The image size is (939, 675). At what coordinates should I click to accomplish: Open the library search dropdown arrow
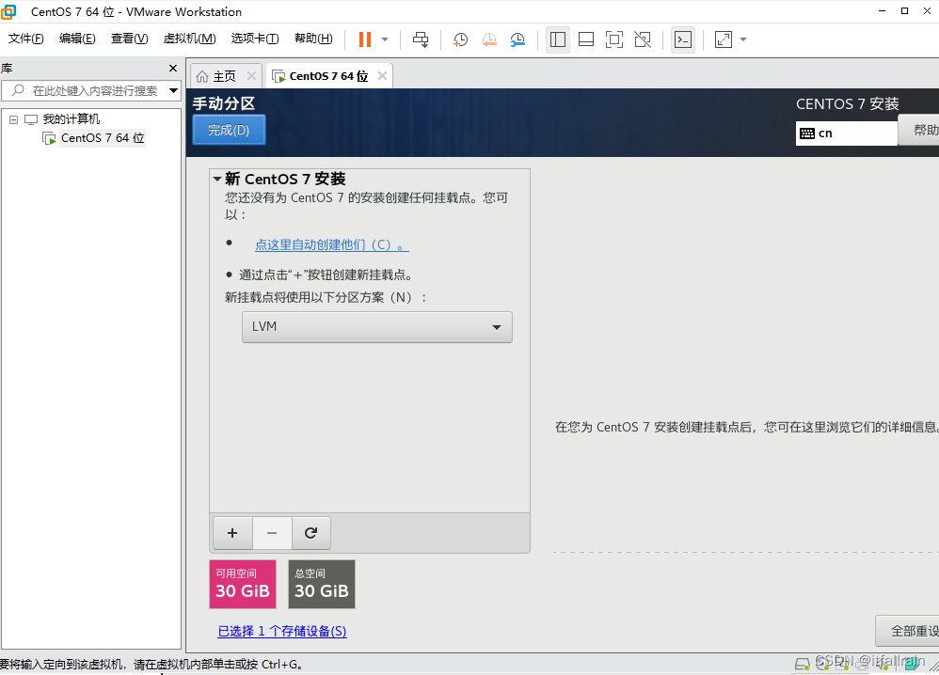pos(174,91)
